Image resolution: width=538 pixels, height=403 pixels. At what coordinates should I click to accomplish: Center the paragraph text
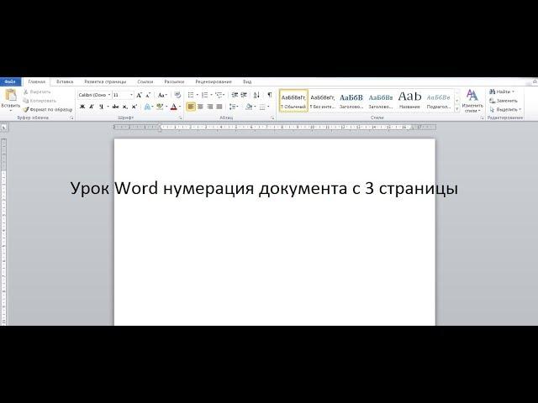pos(200,107)
